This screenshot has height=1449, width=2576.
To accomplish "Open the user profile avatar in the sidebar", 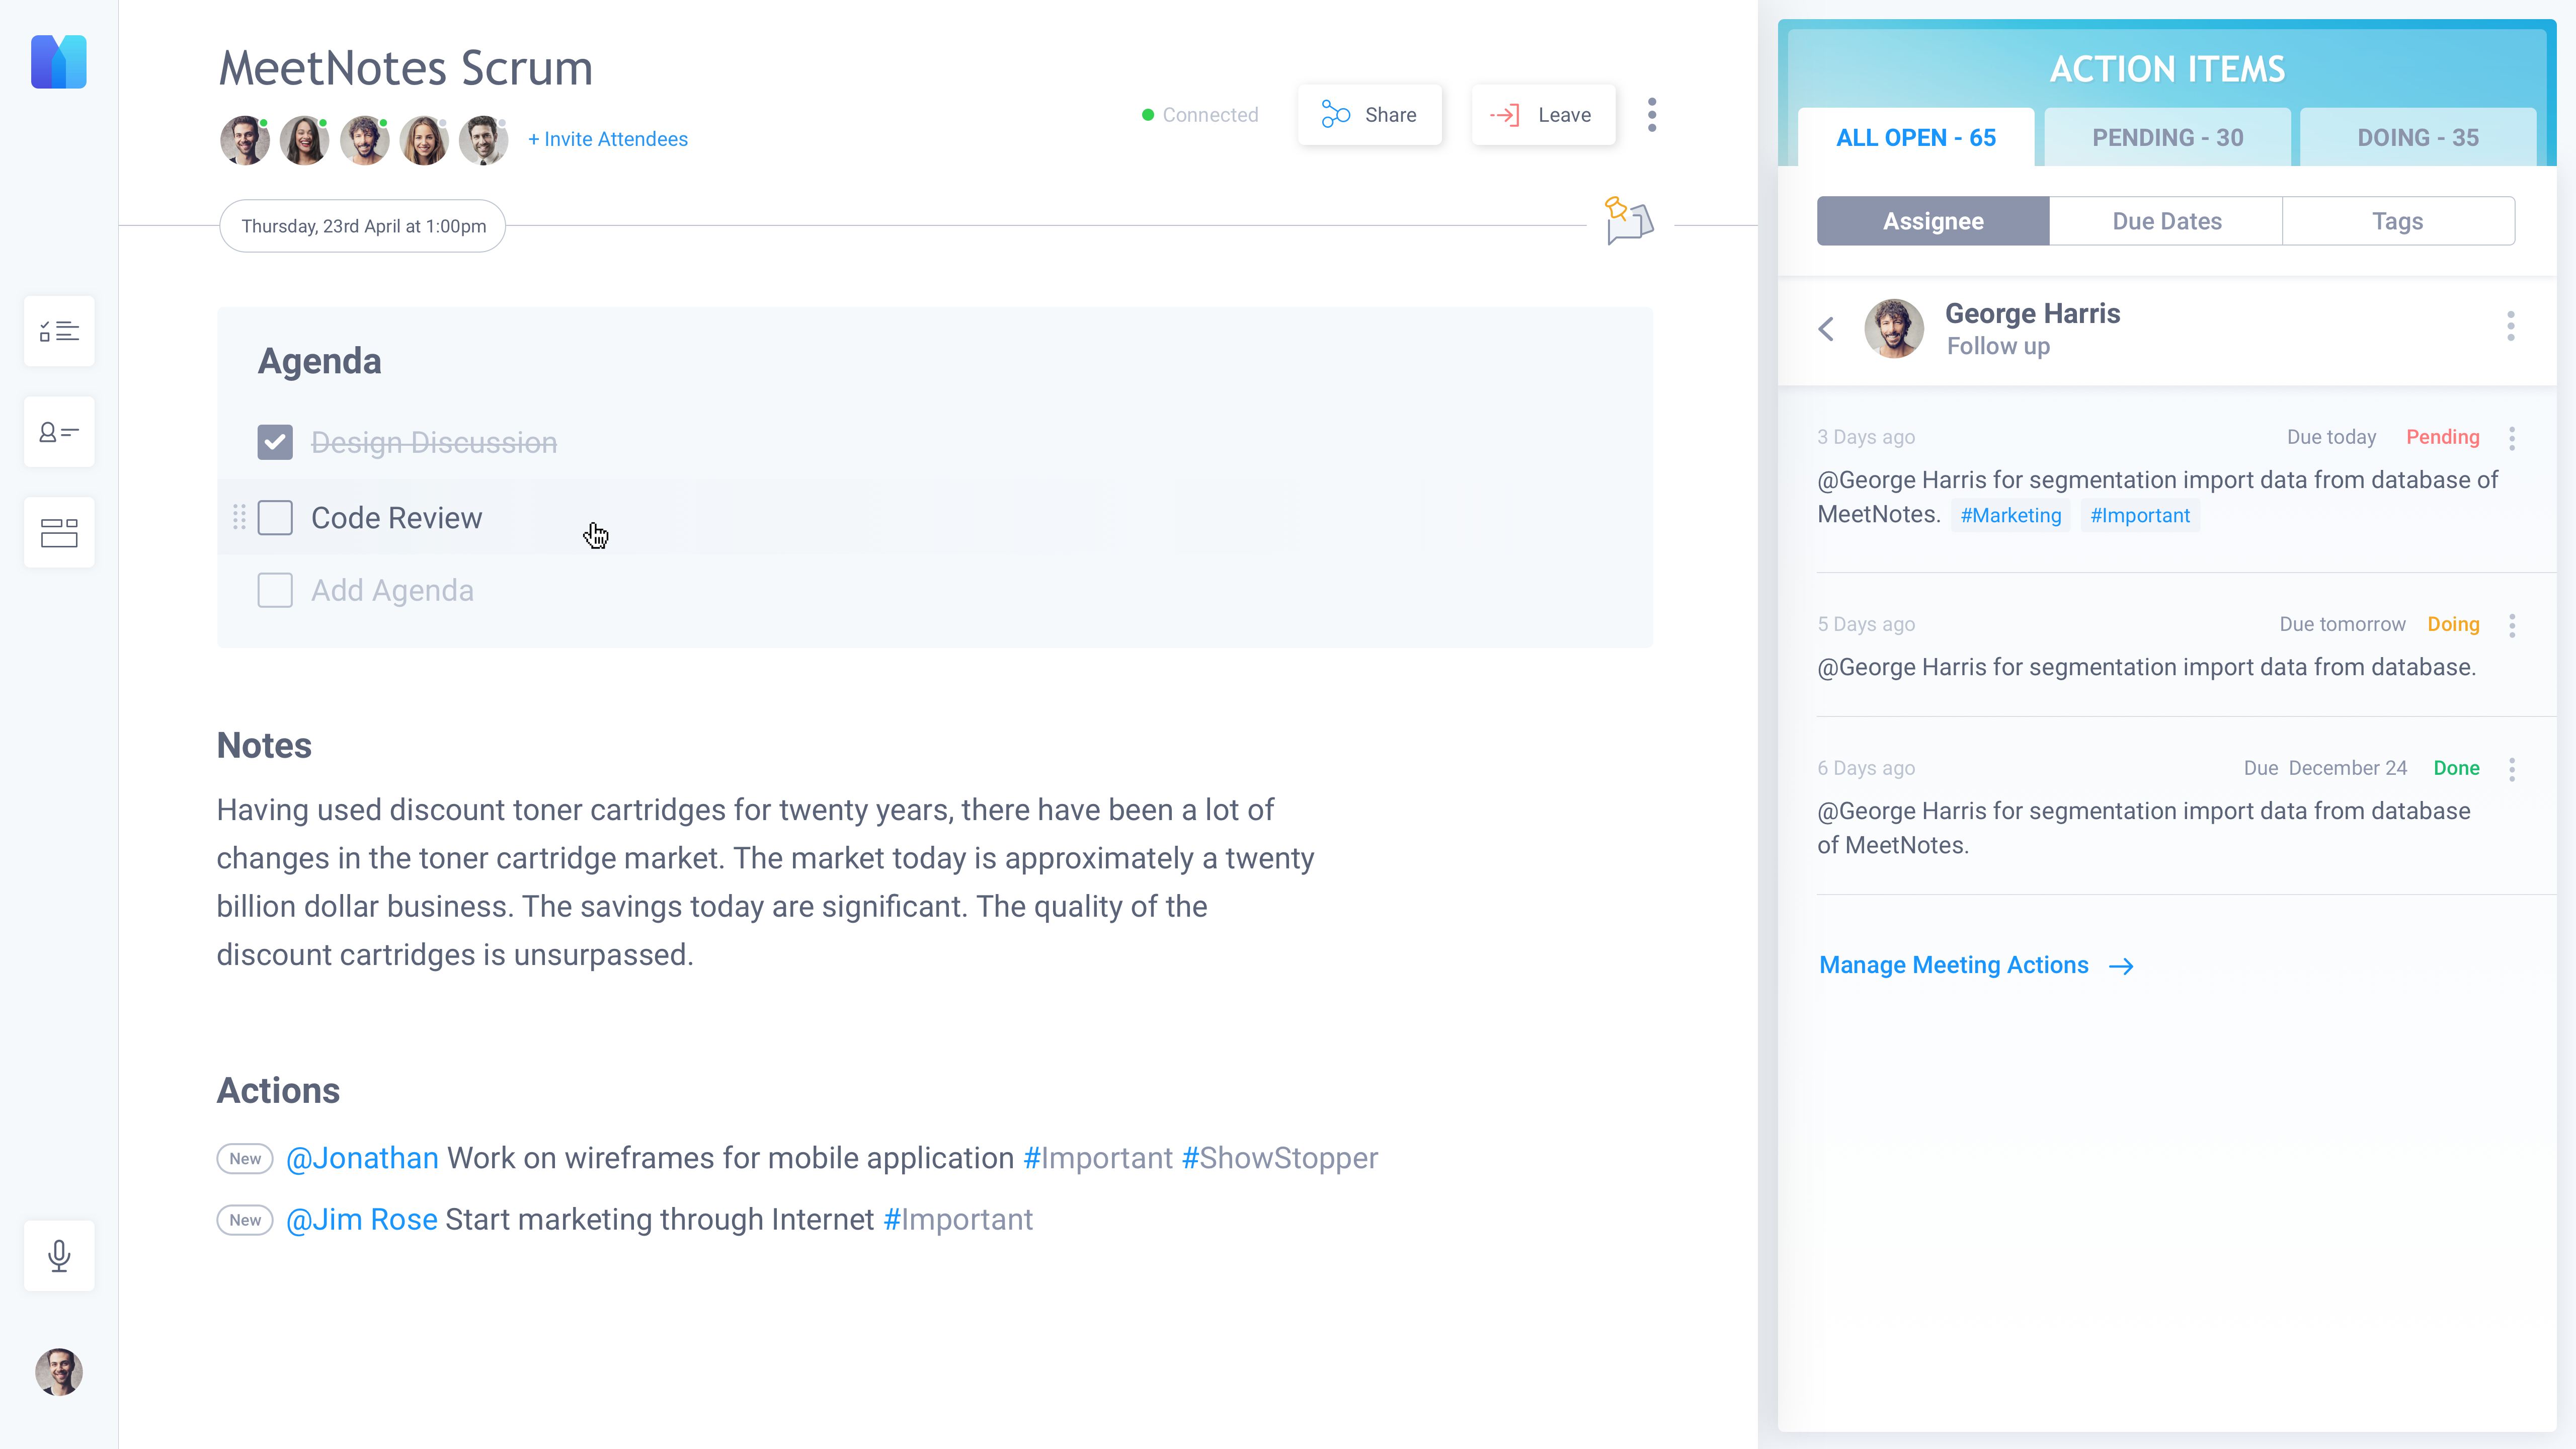I will pos(59,1371).
